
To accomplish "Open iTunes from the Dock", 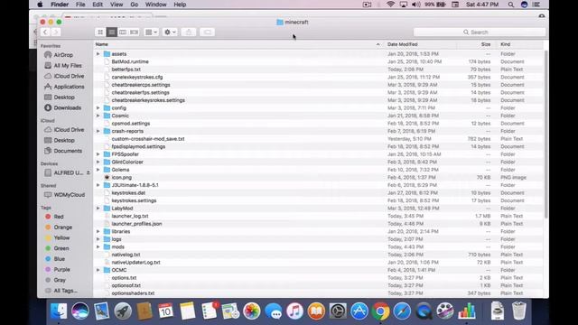I will [295, 311].
